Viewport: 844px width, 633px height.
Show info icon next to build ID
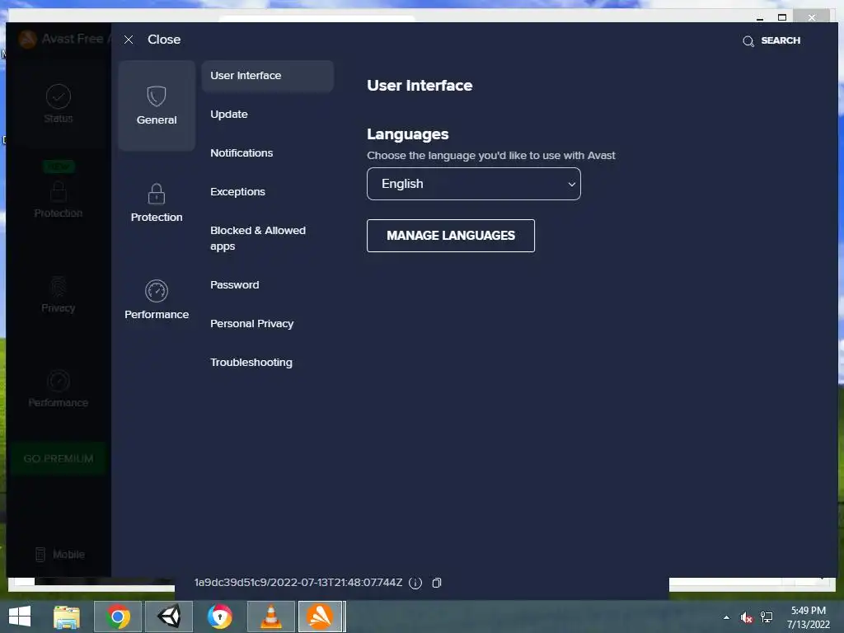tap(415, 583)
